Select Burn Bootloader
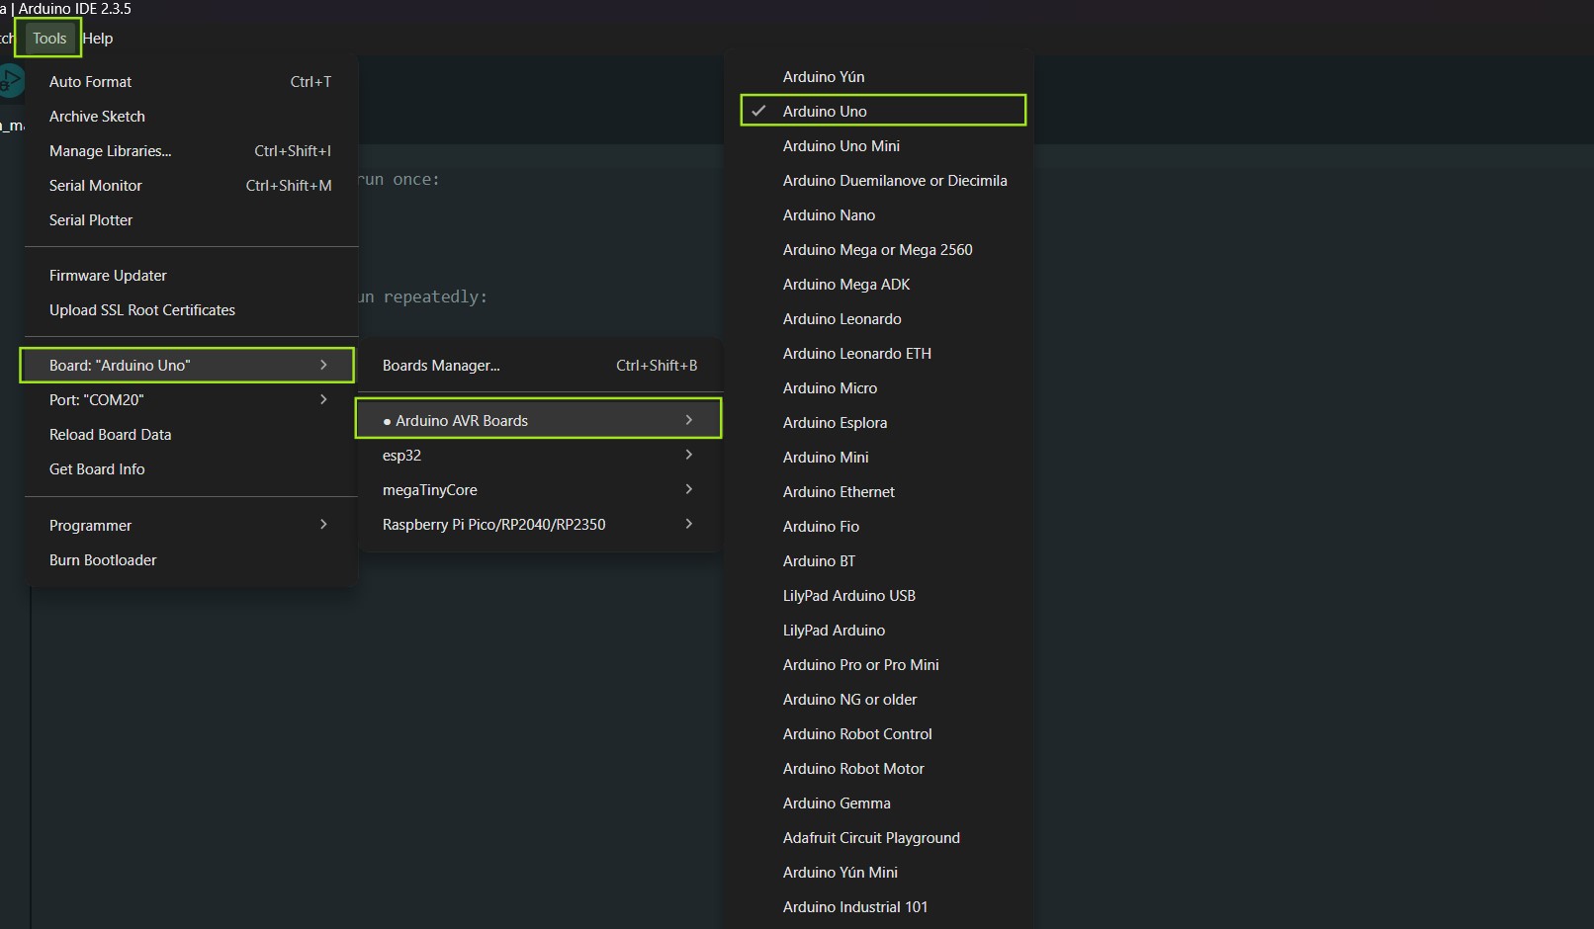1594x929 pixels. 190,560
